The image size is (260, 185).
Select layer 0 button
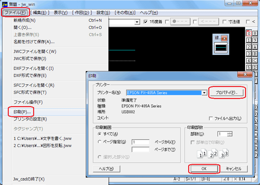point(249,33)
